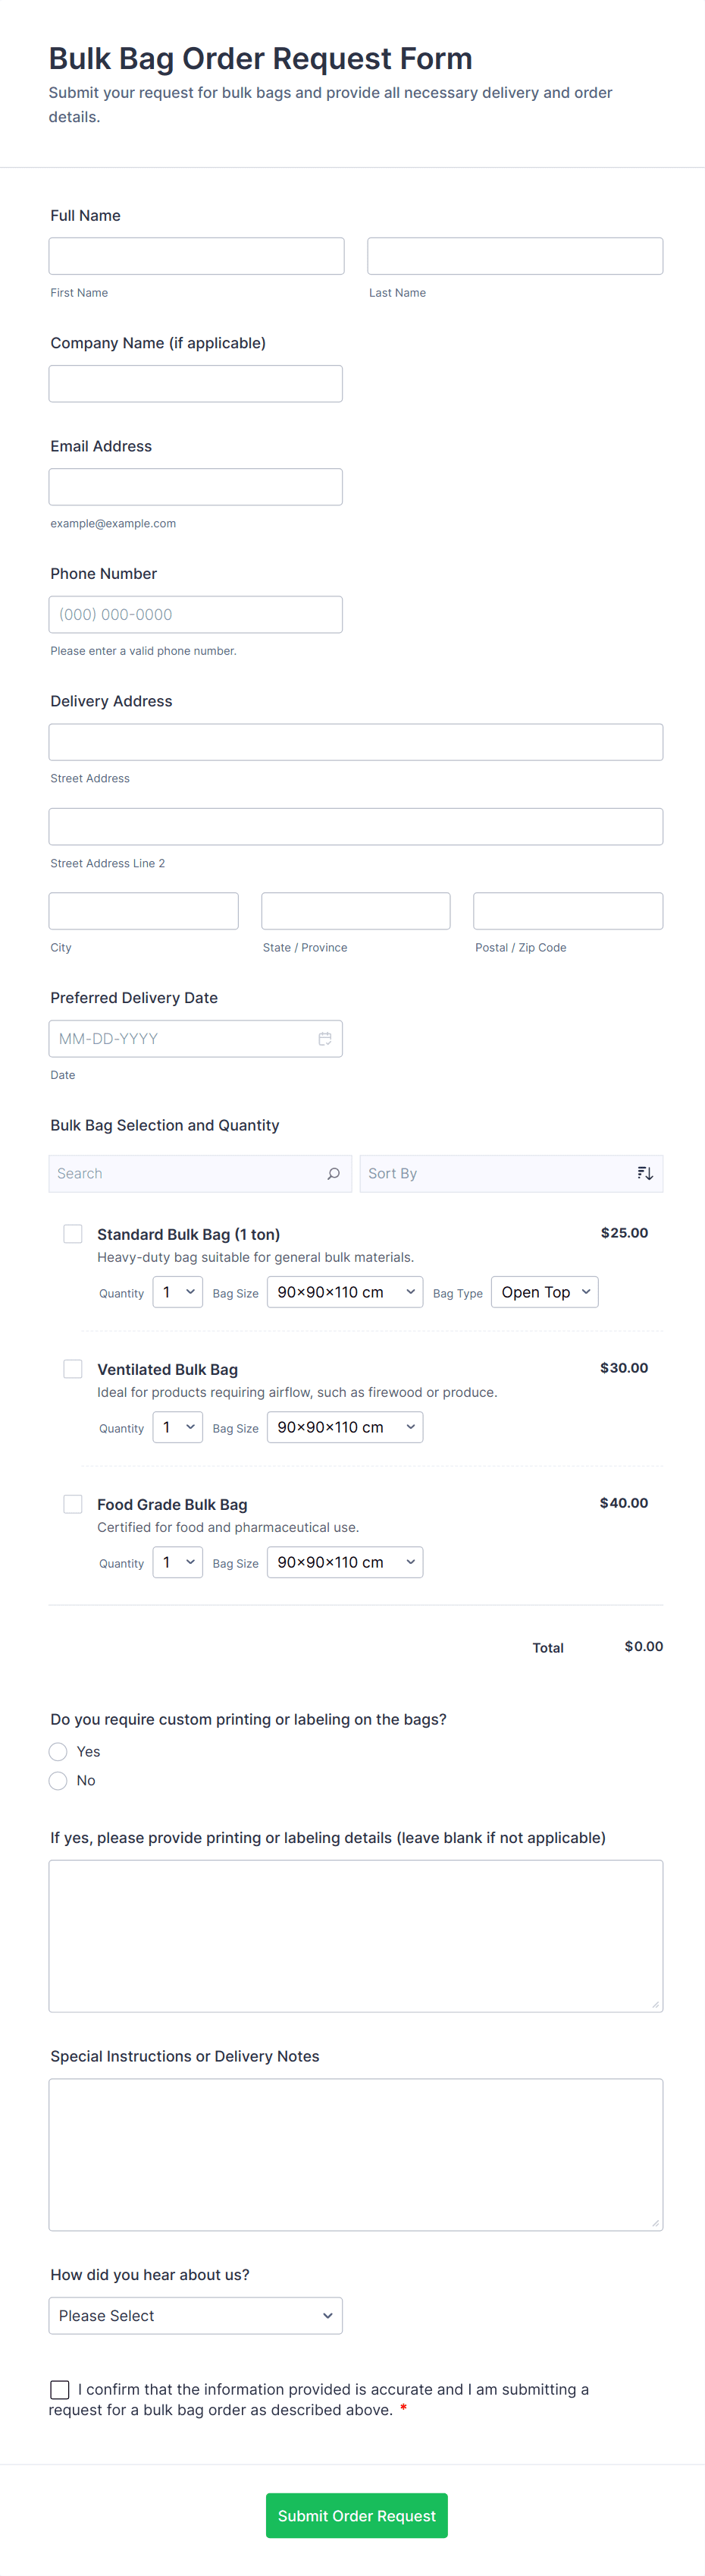
Task: Click the calendar icon in date field
Action: 324,1039
